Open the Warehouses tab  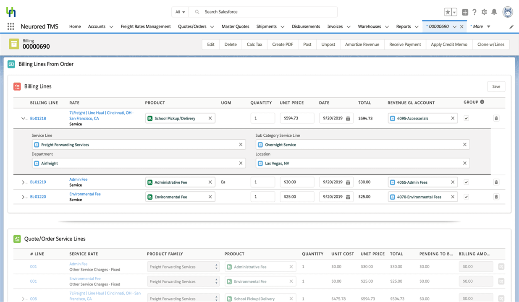(x=369, y=26)
